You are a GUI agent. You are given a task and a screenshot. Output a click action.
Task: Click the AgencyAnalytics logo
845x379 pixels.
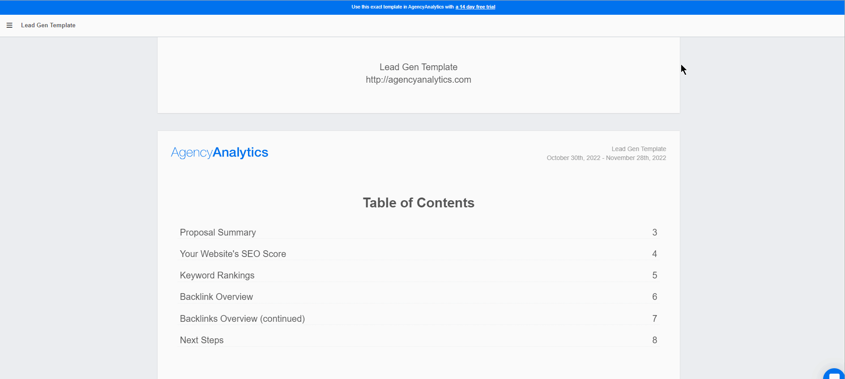(219, 152)
